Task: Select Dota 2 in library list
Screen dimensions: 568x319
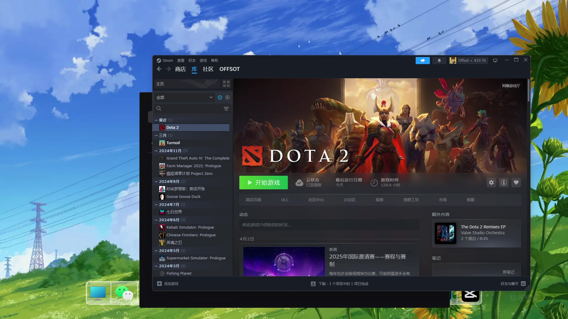Action: coord(191,128)
